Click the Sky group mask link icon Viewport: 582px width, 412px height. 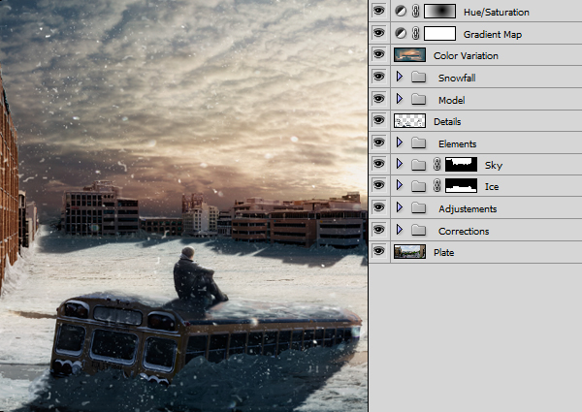(x=437, y=164)
